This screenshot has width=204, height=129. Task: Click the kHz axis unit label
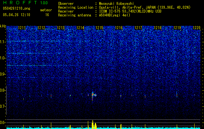(x=3, y=26)
